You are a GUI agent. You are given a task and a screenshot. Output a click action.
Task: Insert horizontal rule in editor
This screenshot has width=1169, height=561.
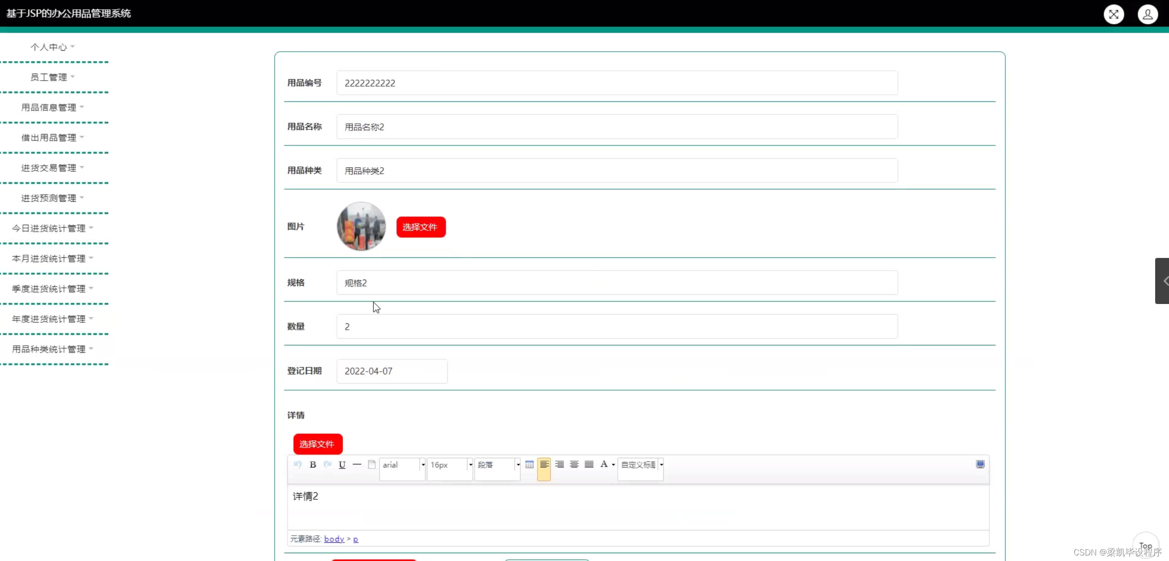(x=357, y=464)
